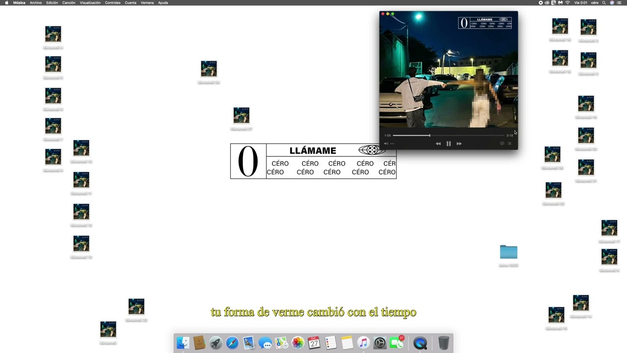This screenshot has height=353, width=627.
Task: Click the 1:05 elapsed time label
Action: tap(387, 135)
